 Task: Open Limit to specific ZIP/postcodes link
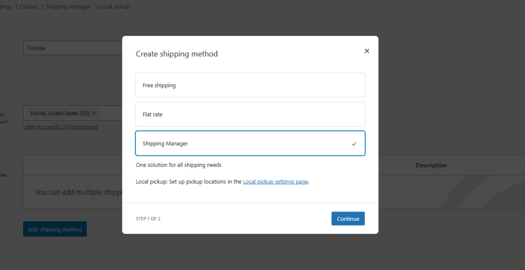coord(60,127)
